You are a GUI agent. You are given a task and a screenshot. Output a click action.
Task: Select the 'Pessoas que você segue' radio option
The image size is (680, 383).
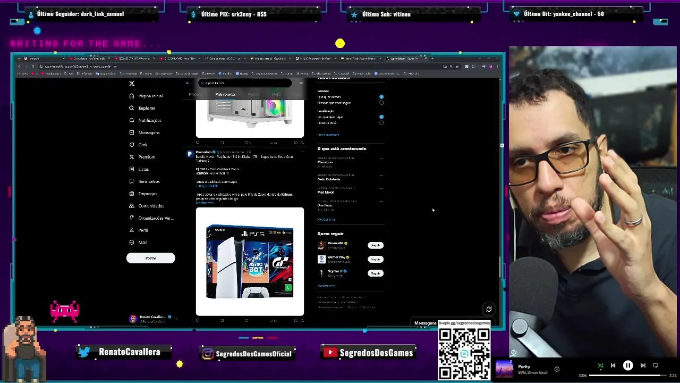click(x=381, y=103)
